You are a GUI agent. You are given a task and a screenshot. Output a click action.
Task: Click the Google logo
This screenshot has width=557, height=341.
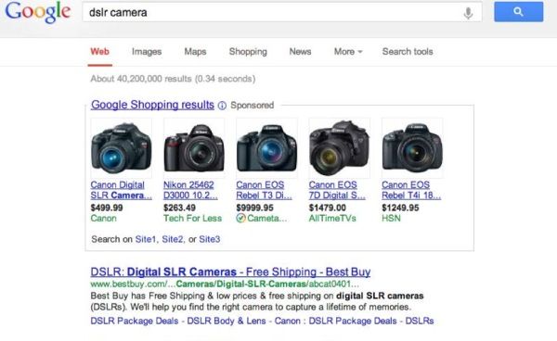pos(38,12)
